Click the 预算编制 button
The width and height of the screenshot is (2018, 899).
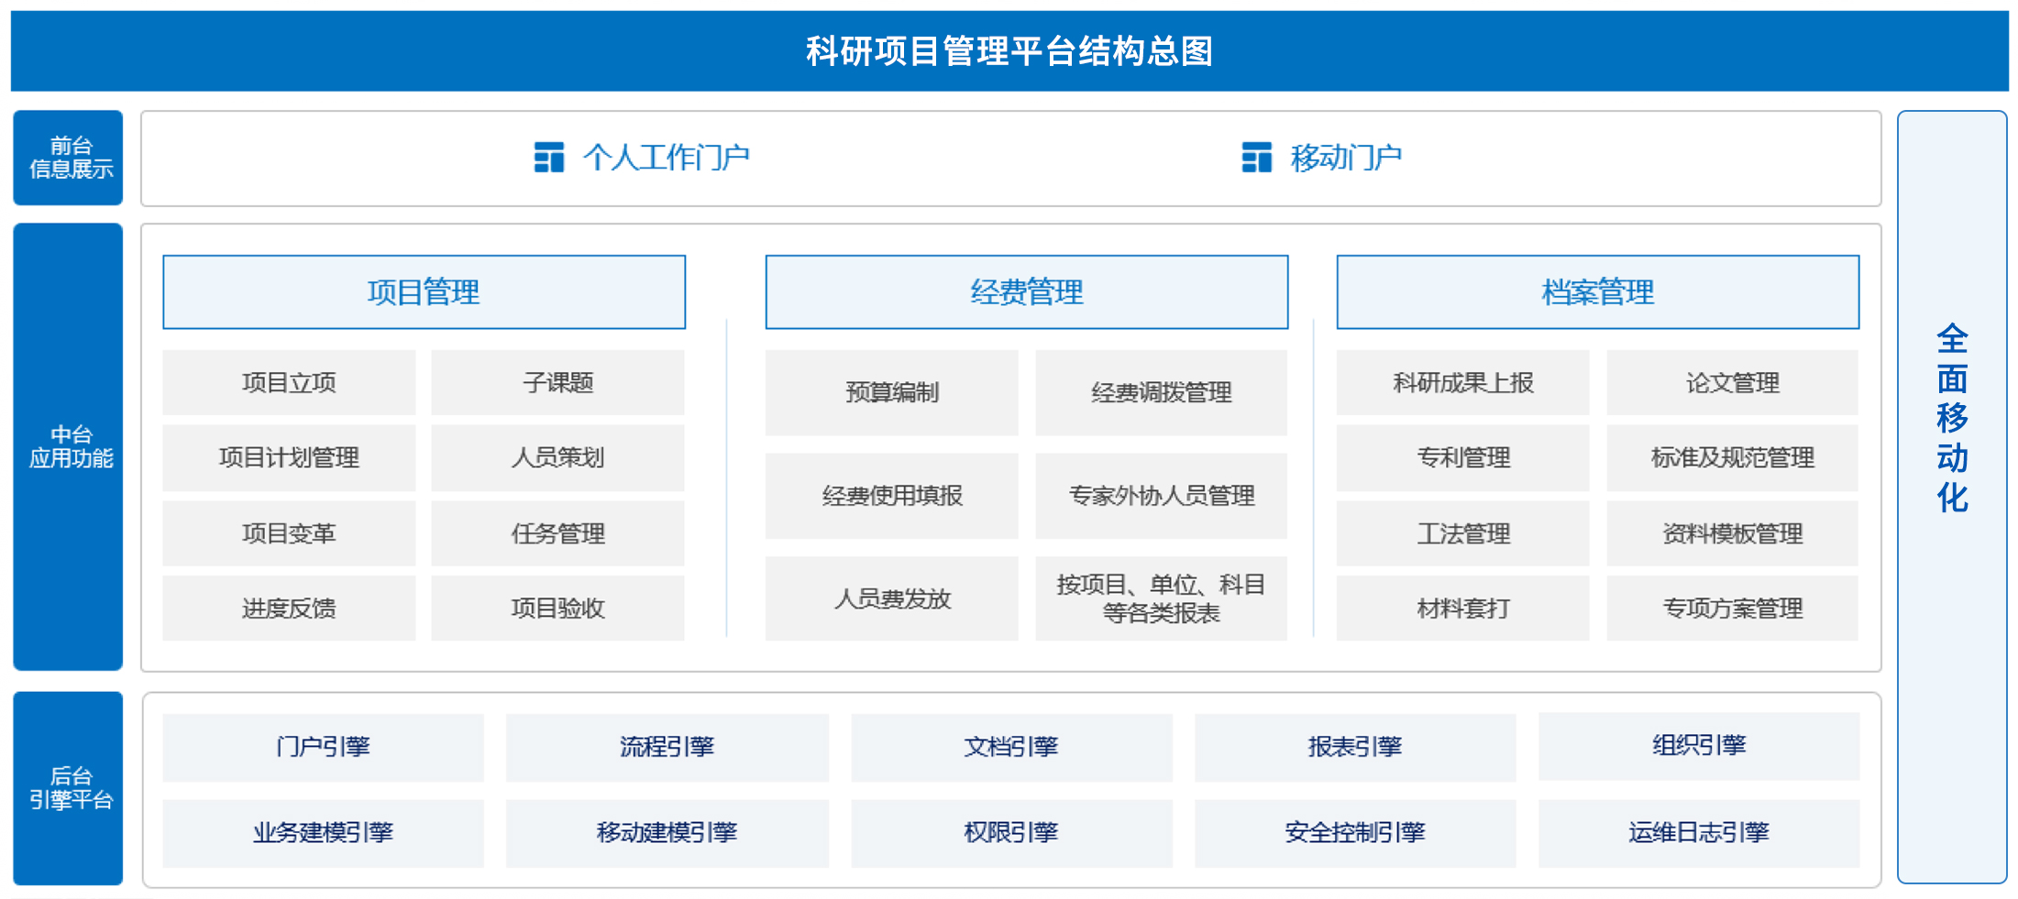891,392
